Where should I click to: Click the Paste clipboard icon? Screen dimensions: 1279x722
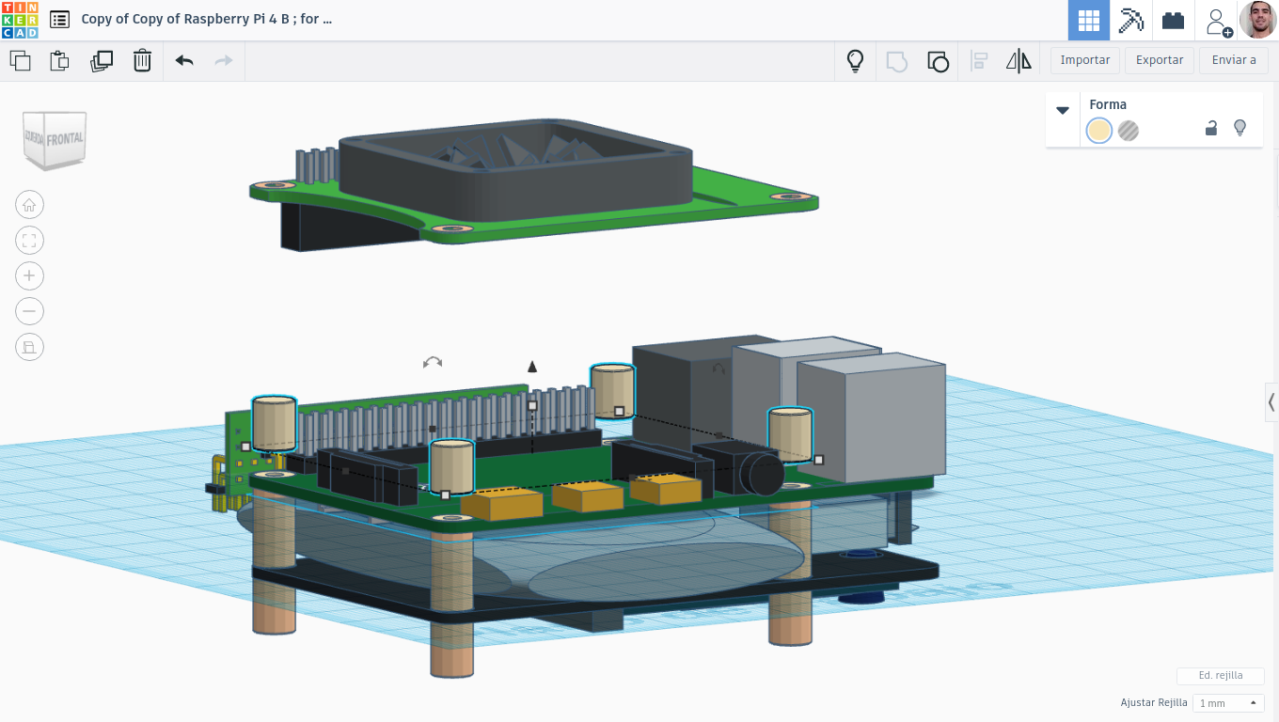pos(59,61)
